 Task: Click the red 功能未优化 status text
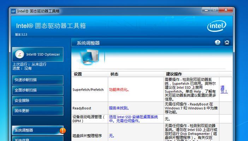(x=119, y=90)
